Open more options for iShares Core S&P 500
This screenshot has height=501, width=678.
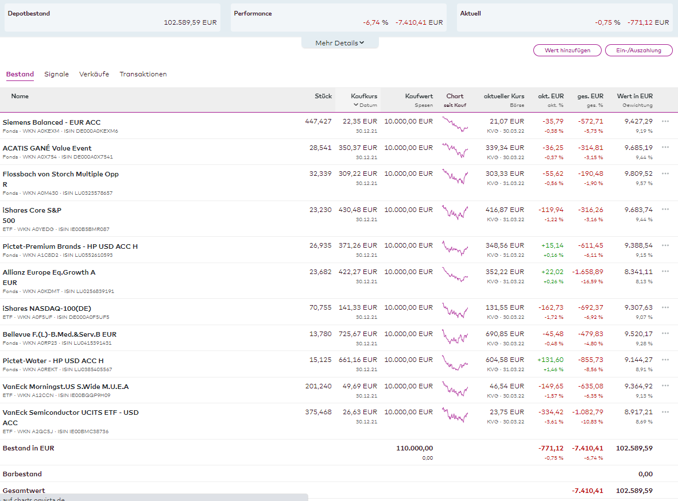(665, 210)
